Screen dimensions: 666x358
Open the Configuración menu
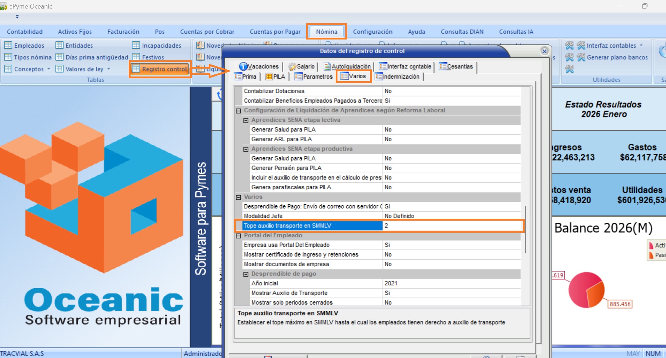372,32
